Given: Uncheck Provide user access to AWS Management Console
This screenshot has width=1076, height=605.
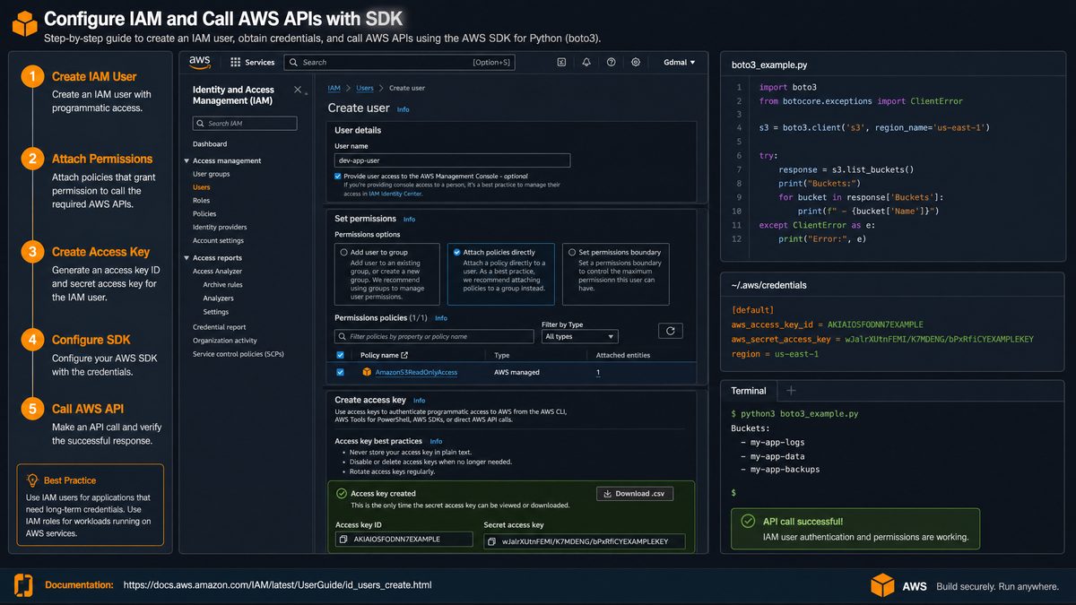Looking at the screenshot, I should click(x=338, y=177).
